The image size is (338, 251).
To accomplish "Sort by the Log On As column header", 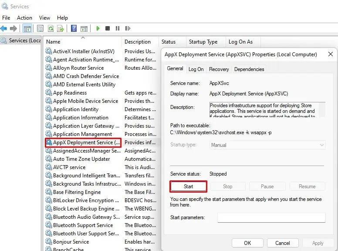I will [243, 42].
